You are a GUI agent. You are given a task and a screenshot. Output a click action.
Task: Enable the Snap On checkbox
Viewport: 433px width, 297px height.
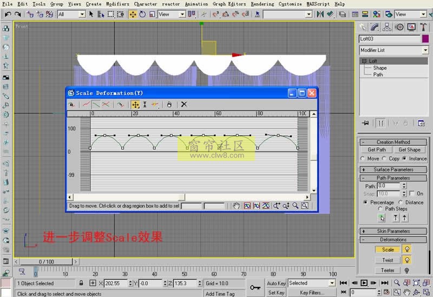pyautogui.click(x=412, y=193)
